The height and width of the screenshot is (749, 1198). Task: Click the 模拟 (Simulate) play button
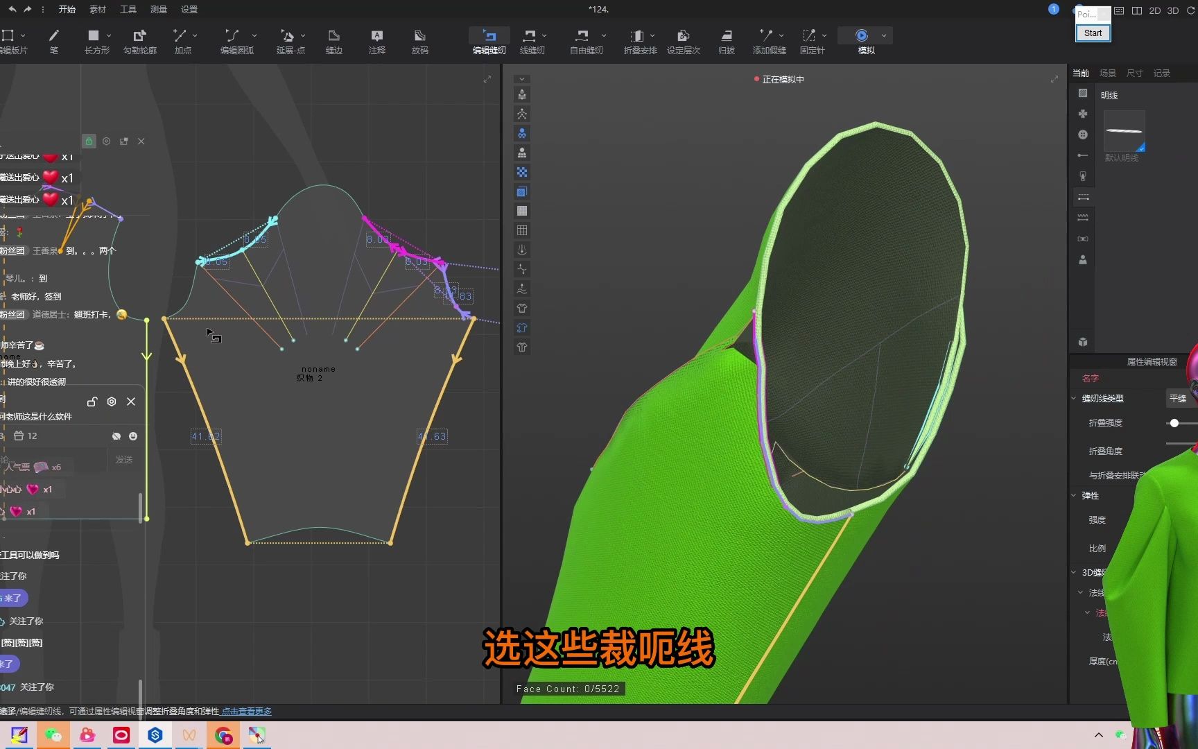(x=861, y=35)
